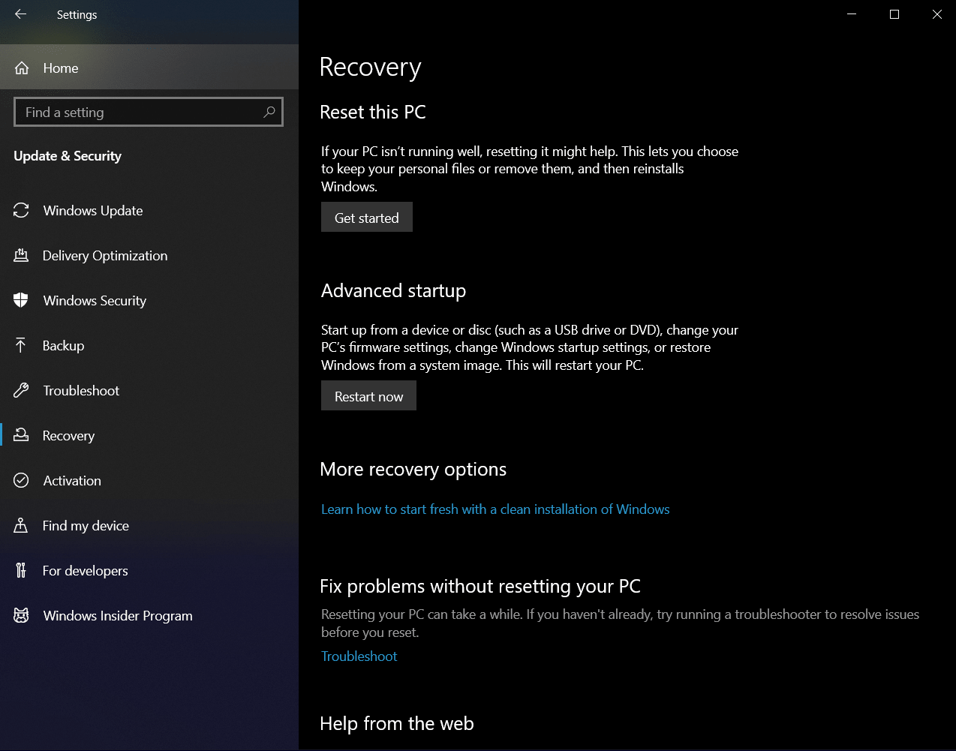Screen dimensions: 956x751
Task: Click the search magnifier icon
Action: pos(269,112)
